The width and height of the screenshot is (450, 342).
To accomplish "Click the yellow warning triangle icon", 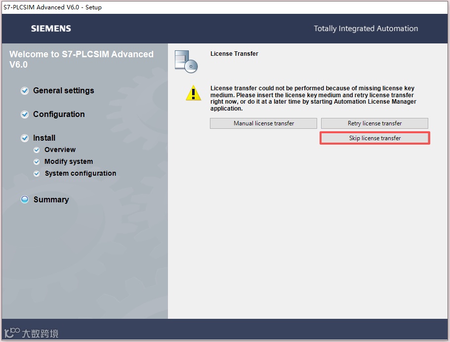I will tap(194, 93).
